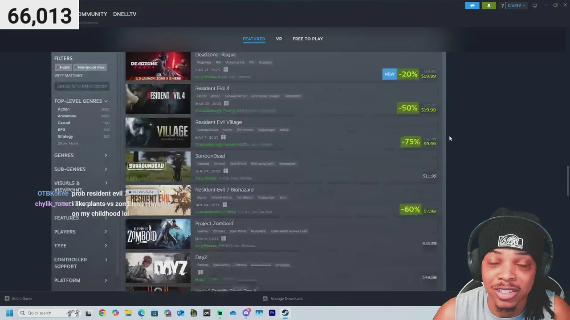Viewport: 570px width, 320px height.
Task: Toggle the Hide ignored items filter
Action: pyautogui.click(x=90, y=68)
